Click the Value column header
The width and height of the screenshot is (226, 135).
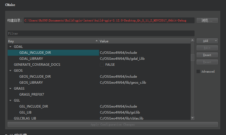[144, 41]
